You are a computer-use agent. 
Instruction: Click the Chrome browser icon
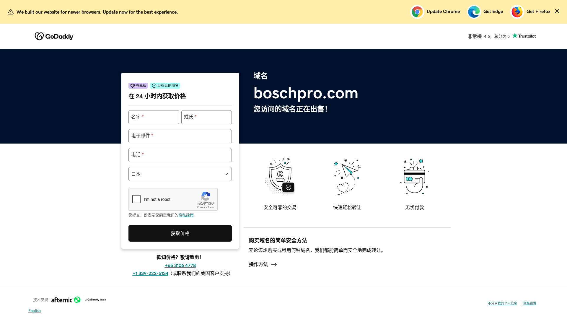417,12
